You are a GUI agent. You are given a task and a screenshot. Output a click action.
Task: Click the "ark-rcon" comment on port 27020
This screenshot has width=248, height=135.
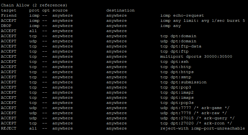[214, 123]
